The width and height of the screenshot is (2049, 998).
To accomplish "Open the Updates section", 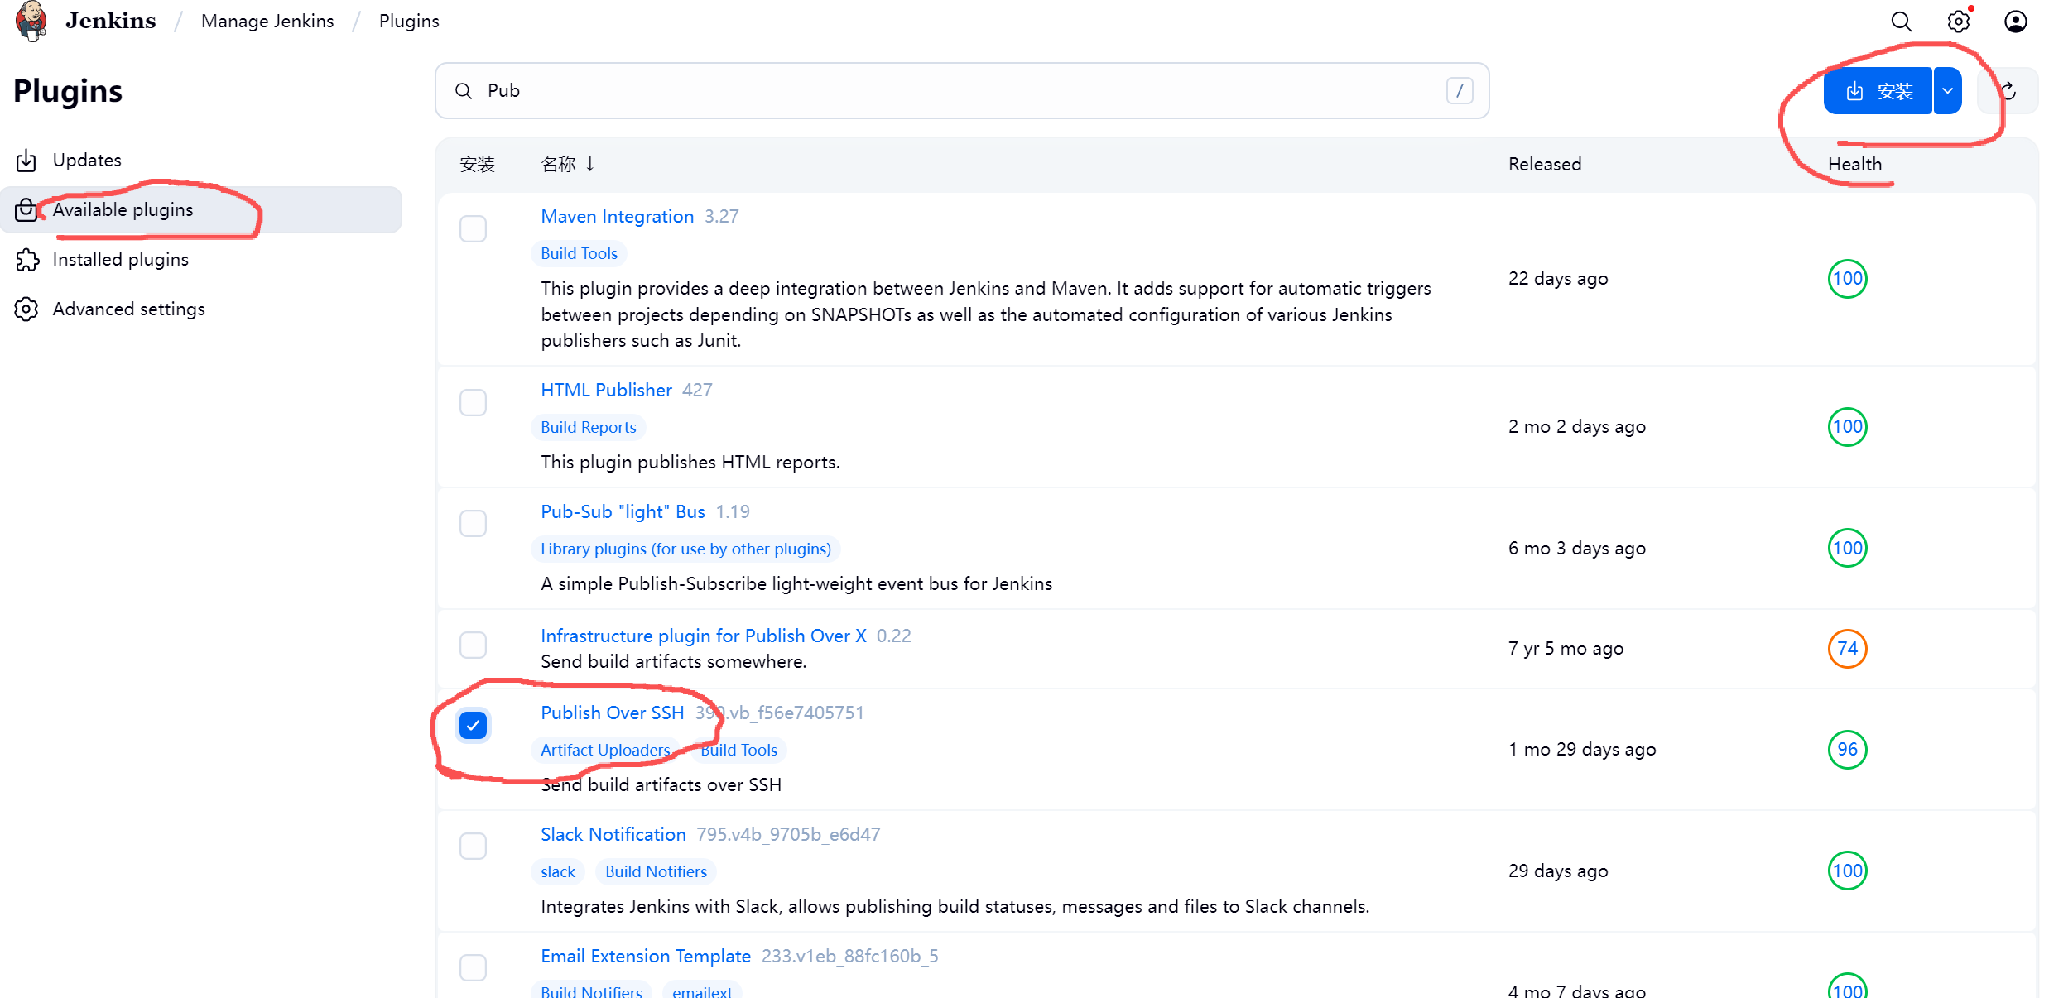I will (x=201, y=161).
